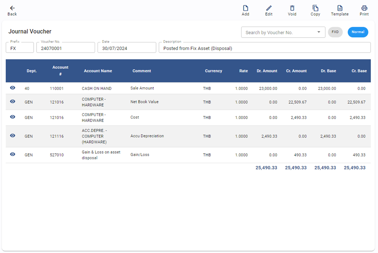View details of the CASH ON HAND row
Screen dimensions: 378x253
12,88
